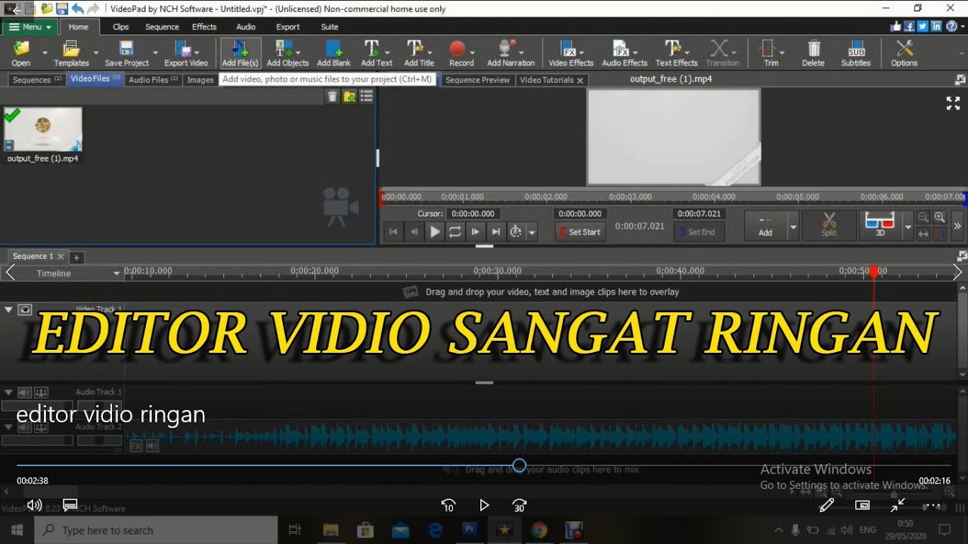Image resolution: width=968 pixels, height=544 pixels.
Task: Click the red timeline playhead marker
Action: click(x=873, y=271)
